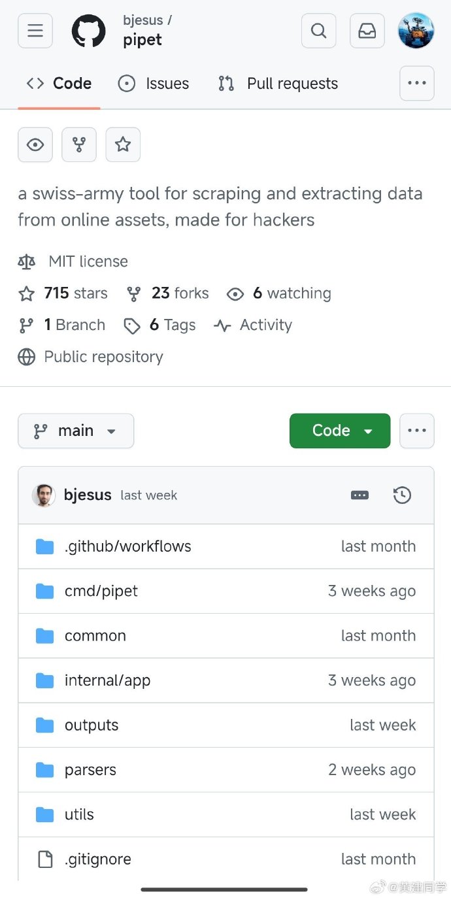View the MIT license
Image resolution: width=451 pixels, height=898 pixels.
[x=88, y=261]
